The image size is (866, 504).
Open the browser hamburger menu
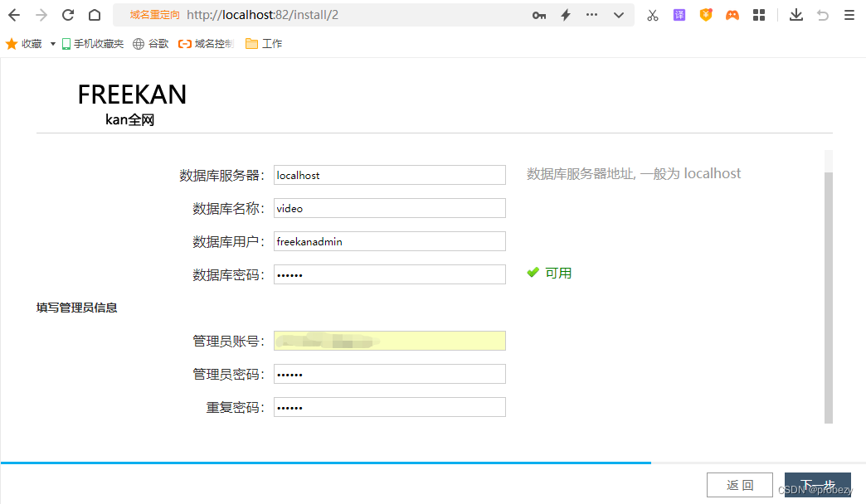click(849, 15)
